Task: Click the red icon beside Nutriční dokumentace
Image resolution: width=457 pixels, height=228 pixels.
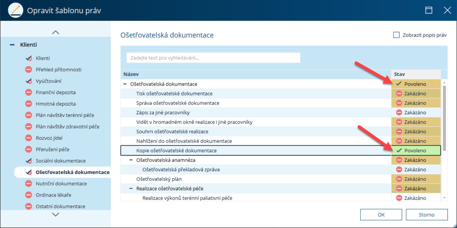Action: (29, 184)
